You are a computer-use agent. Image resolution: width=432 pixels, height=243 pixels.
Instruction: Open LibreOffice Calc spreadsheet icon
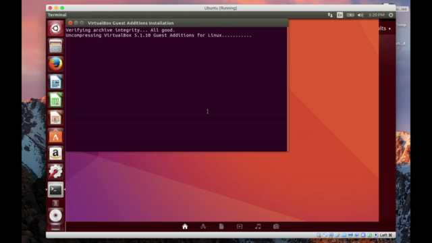(x=55, y=100)
